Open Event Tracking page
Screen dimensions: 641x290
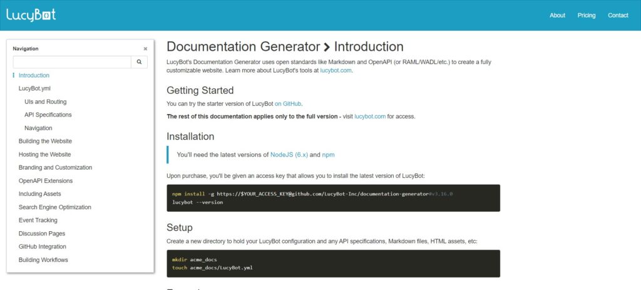[38, 220]
